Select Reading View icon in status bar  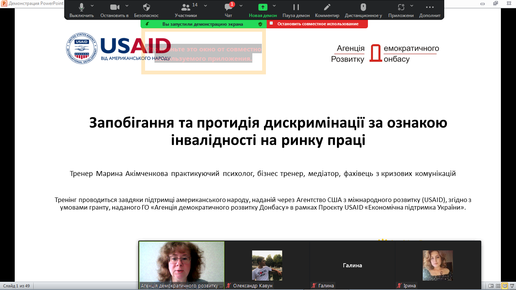(505, 286)
